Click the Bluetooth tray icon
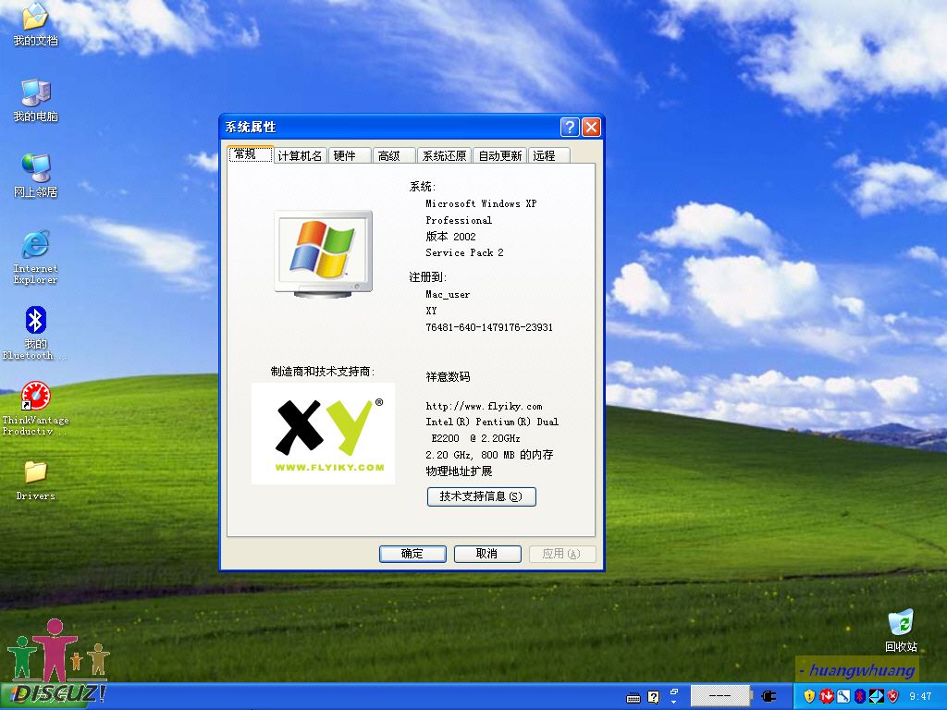The image size is (947, 710). click(859, 696)
